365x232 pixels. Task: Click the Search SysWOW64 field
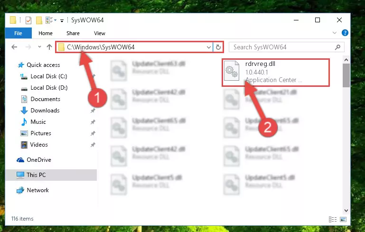click(x=287, y=47)
